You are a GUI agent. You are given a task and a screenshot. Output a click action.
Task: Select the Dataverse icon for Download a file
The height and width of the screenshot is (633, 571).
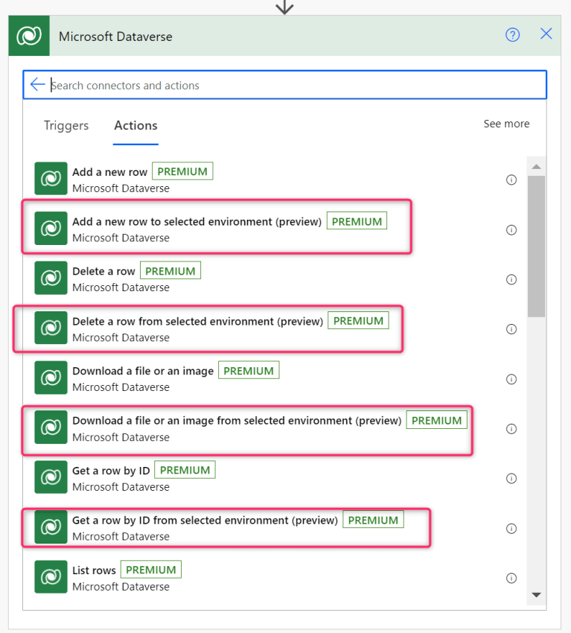point(50,378)
